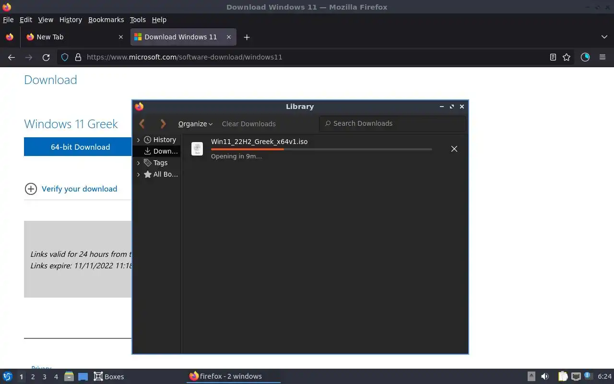Click the tracking protection shield icon
The image size is (614, 384).
click(65, 57)
